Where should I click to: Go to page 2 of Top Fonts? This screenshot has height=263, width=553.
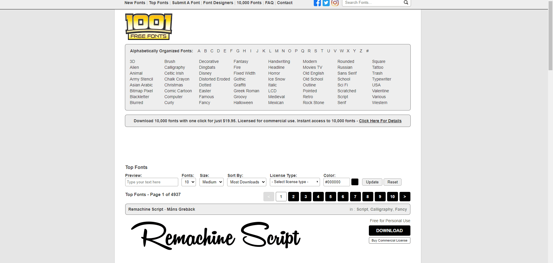[x=293, y=197]
